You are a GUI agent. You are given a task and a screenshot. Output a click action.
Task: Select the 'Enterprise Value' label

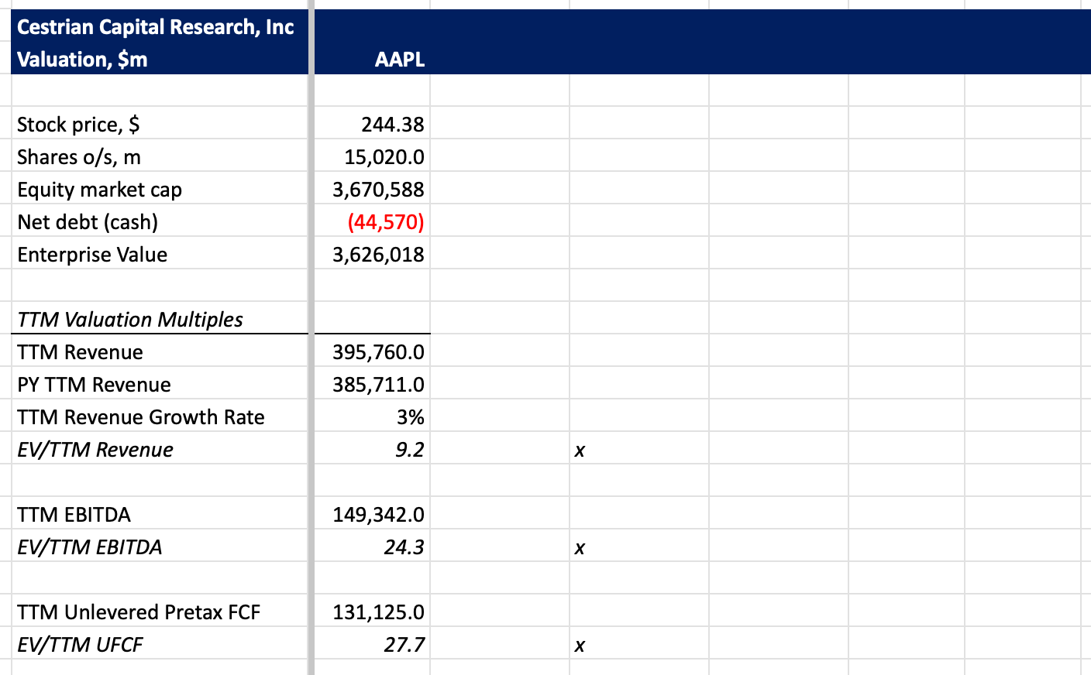coord(92,255)
